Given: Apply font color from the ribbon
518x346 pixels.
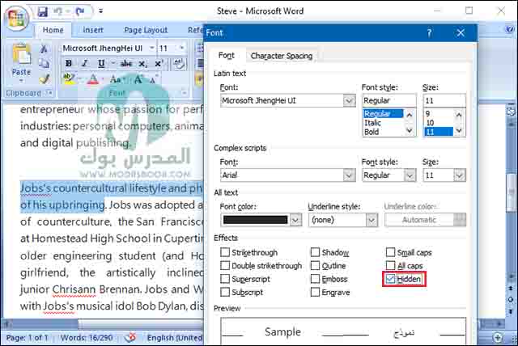Looking at the screenshot, I should [93, 79].
